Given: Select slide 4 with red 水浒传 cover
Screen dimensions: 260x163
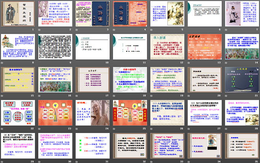Looking at the screenshot, I should tap(130, 14).
